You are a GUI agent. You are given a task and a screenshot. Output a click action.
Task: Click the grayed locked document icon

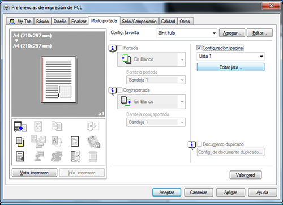click(x=93, y=142)
